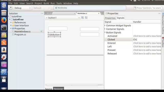Add handler for Entered signal
This screenshot has width=164, height=92.
click(x=147, y=43)
